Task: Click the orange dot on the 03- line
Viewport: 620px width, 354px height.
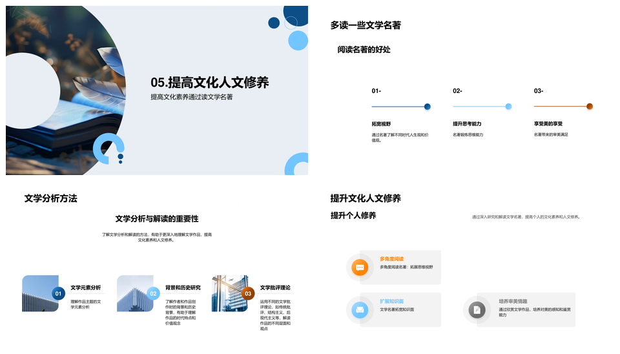Action: coord(589,107)
